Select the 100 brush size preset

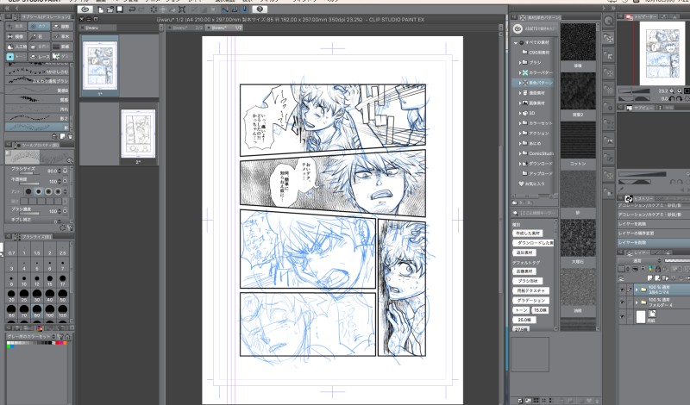[x=50, y=311]
